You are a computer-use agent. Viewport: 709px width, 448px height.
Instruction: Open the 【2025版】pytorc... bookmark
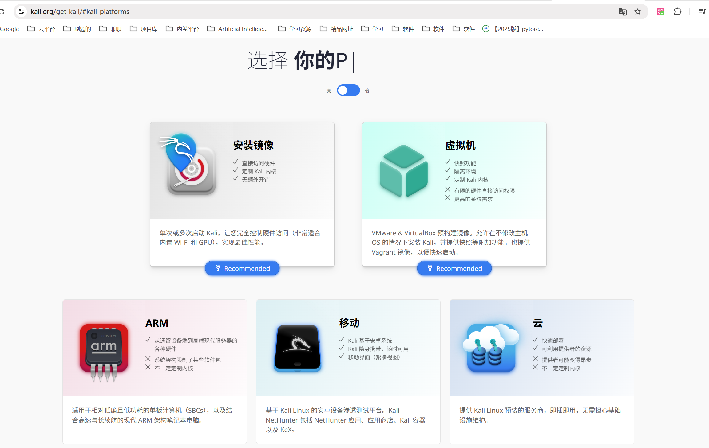click(513, 29)
